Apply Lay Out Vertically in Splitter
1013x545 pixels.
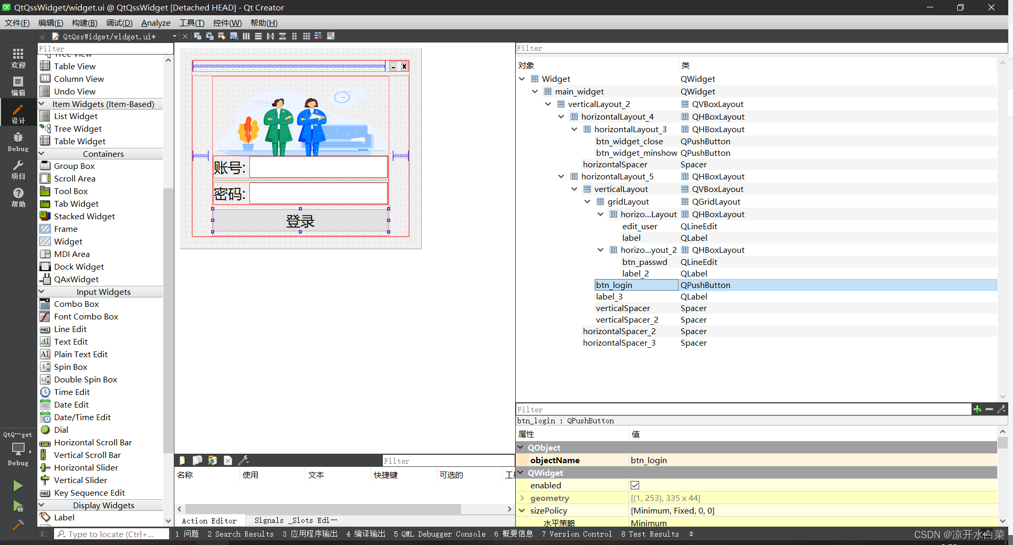click(282, 36)
